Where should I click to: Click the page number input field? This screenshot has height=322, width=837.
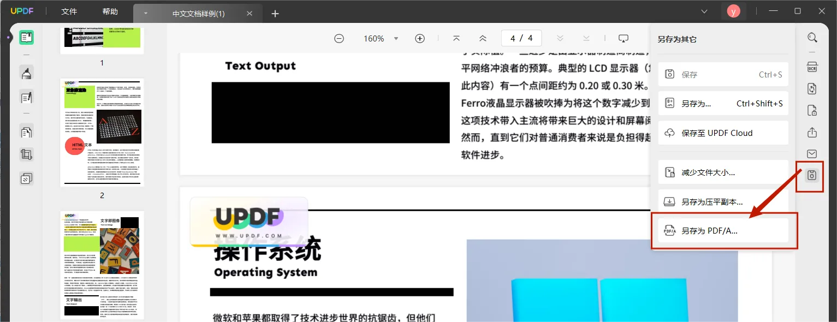click(521, 38)
